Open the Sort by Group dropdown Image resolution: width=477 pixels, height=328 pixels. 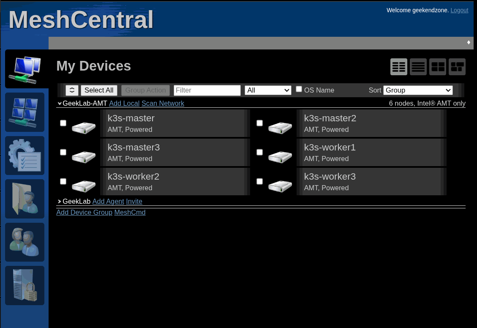point(418,90)
